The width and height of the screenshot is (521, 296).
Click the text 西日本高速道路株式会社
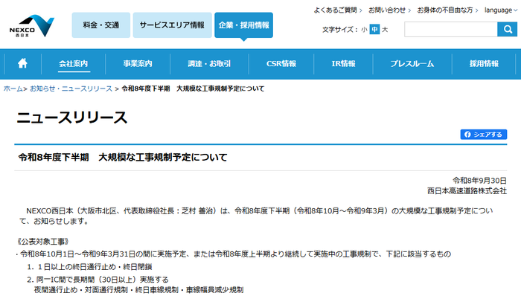pyautogui.click(x=467, y=191)
